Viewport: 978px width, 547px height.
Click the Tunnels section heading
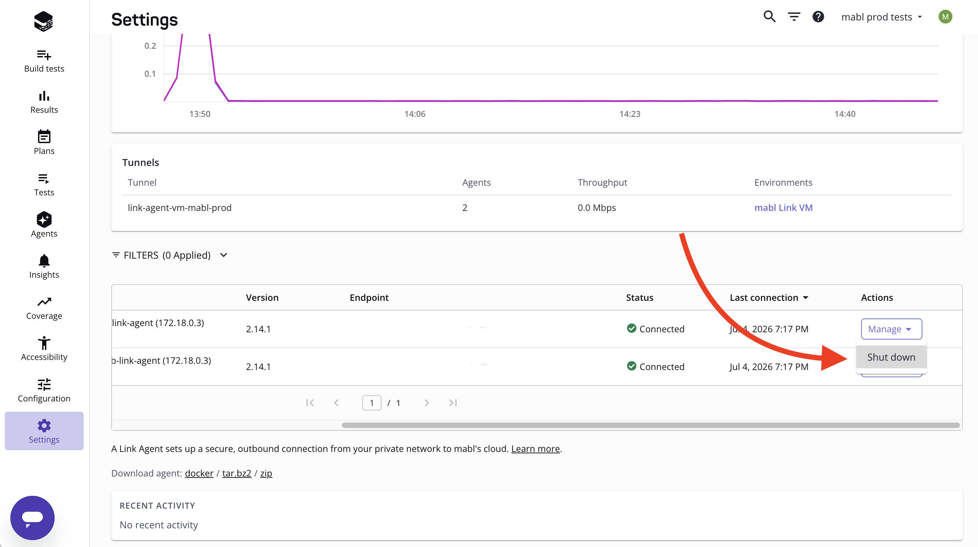coord(140,163)
